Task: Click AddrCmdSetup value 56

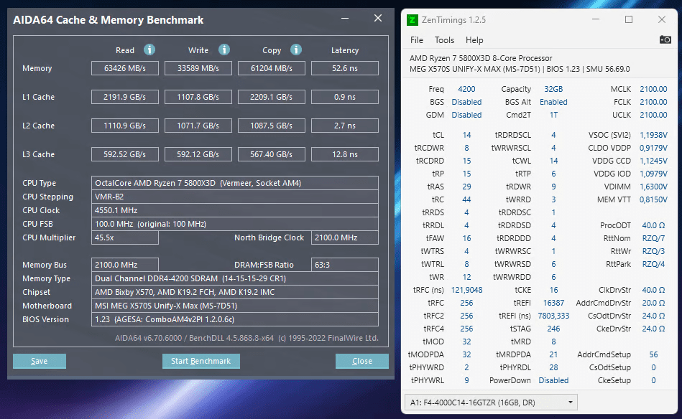Action: pos(653,354)
